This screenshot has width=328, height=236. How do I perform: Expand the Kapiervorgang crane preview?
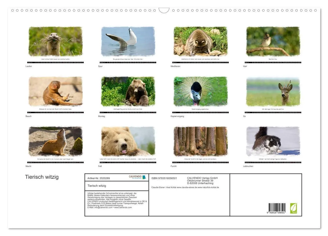pos(200,92)
